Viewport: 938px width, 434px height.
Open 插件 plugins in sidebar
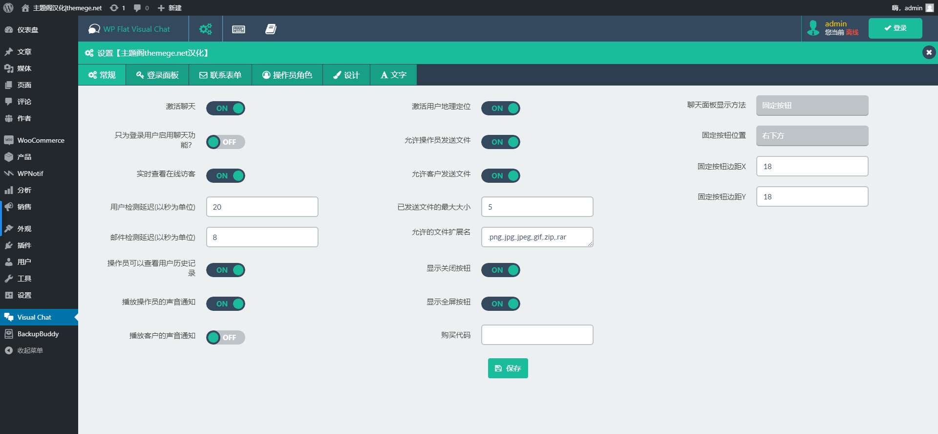coord(39,245)
